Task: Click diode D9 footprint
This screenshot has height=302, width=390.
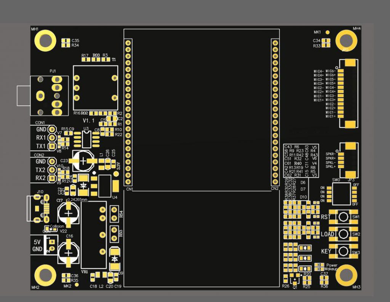Action: point(115,258)
